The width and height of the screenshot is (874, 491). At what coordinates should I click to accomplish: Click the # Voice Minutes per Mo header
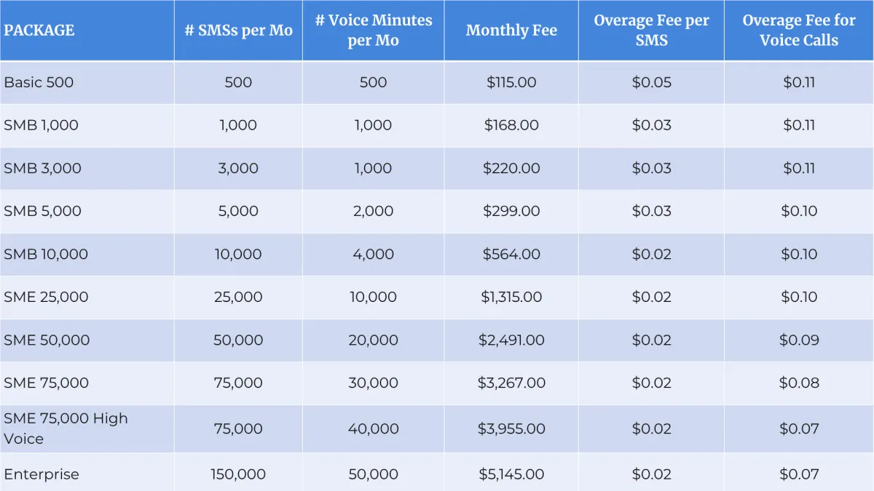click(373, 31)
